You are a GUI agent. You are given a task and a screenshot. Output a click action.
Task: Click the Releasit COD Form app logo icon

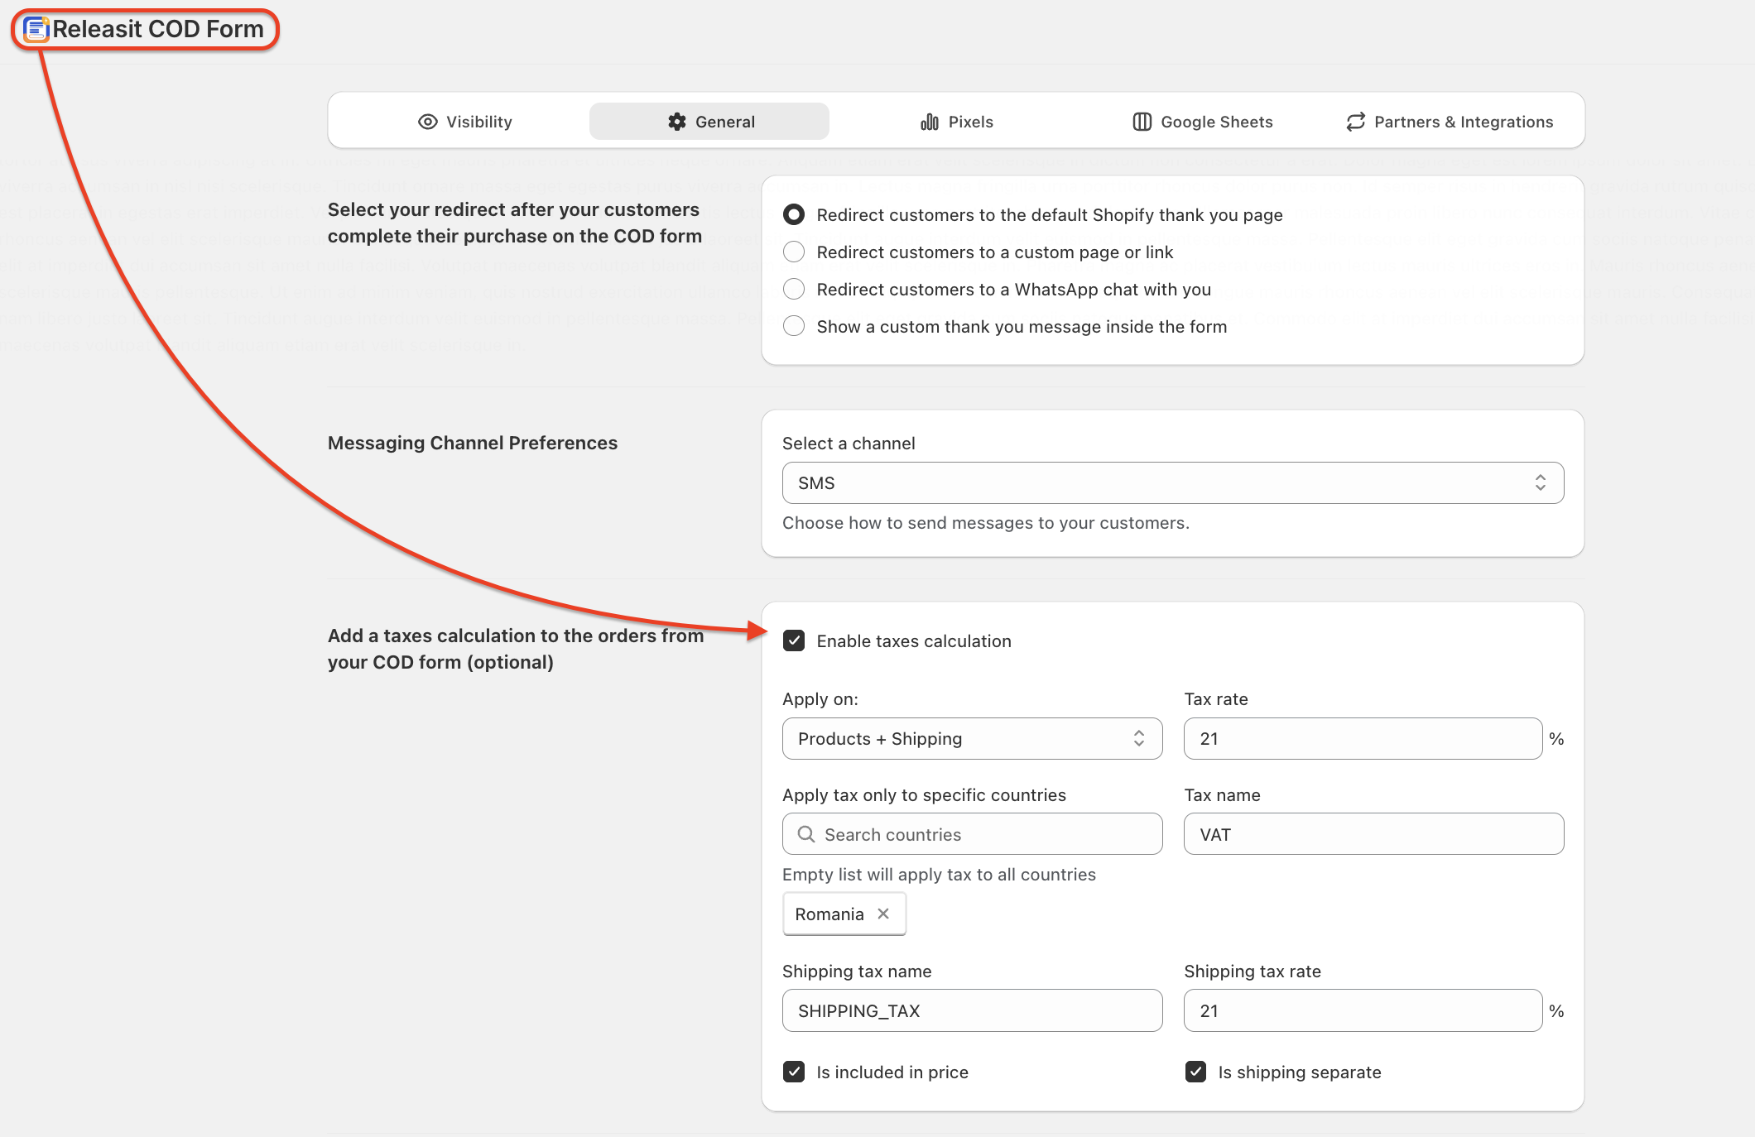36,29
